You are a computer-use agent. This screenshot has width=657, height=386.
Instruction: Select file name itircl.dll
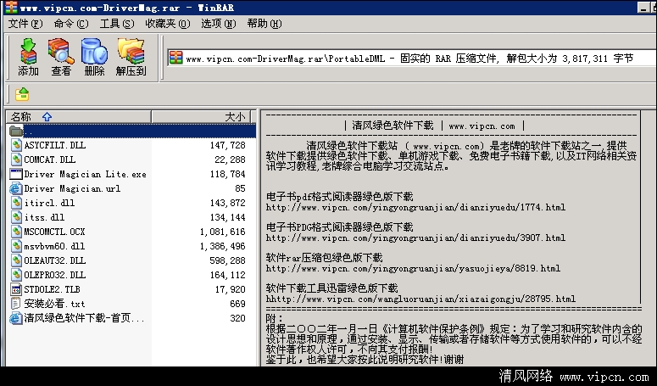[49, 203]
